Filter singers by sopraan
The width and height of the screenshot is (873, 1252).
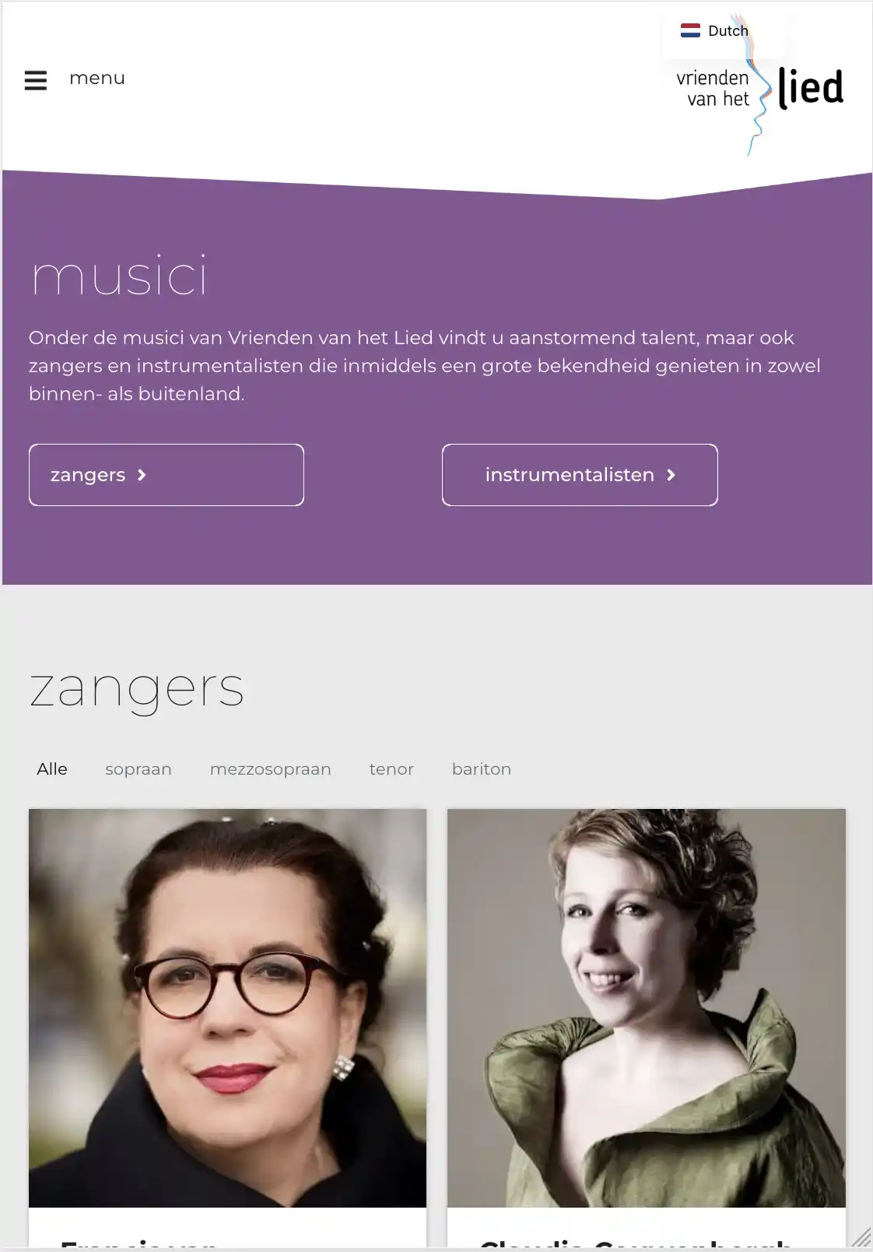pos(138,769)
